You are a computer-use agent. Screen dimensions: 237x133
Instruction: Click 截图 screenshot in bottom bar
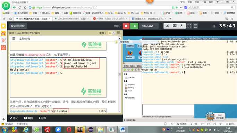pyautogui.click(x=28, y=118)
